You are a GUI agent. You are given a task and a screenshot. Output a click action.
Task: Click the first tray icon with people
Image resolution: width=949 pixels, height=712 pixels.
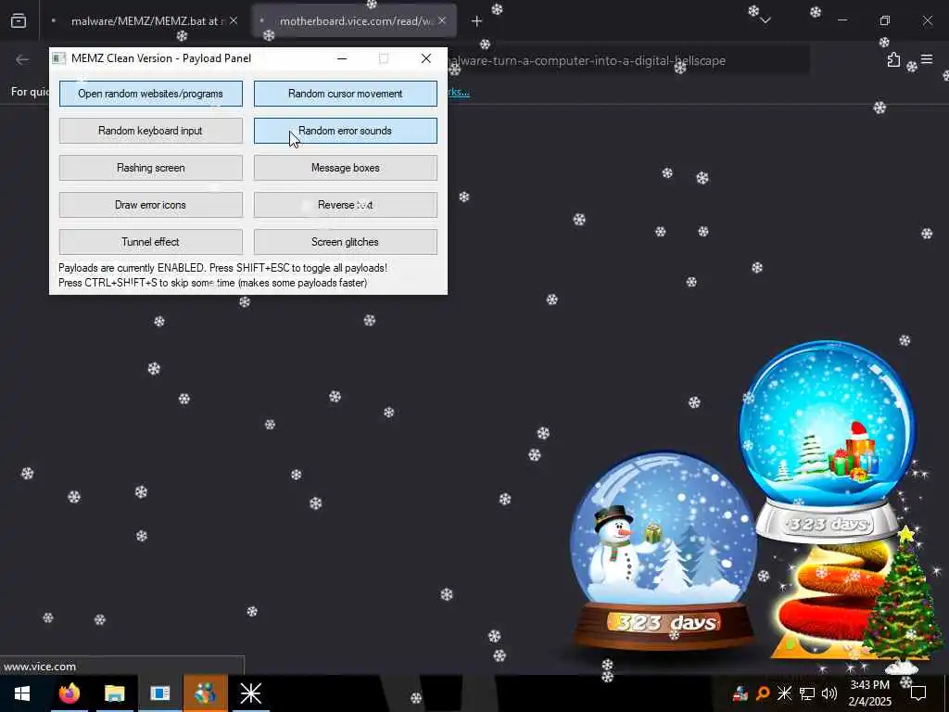(x=740, y=693)
